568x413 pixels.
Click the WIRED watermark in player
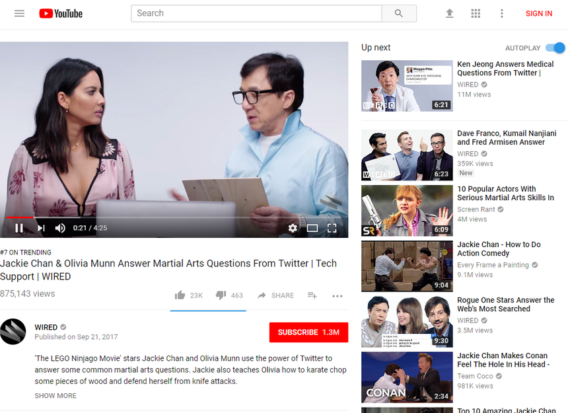pos(330,202)
